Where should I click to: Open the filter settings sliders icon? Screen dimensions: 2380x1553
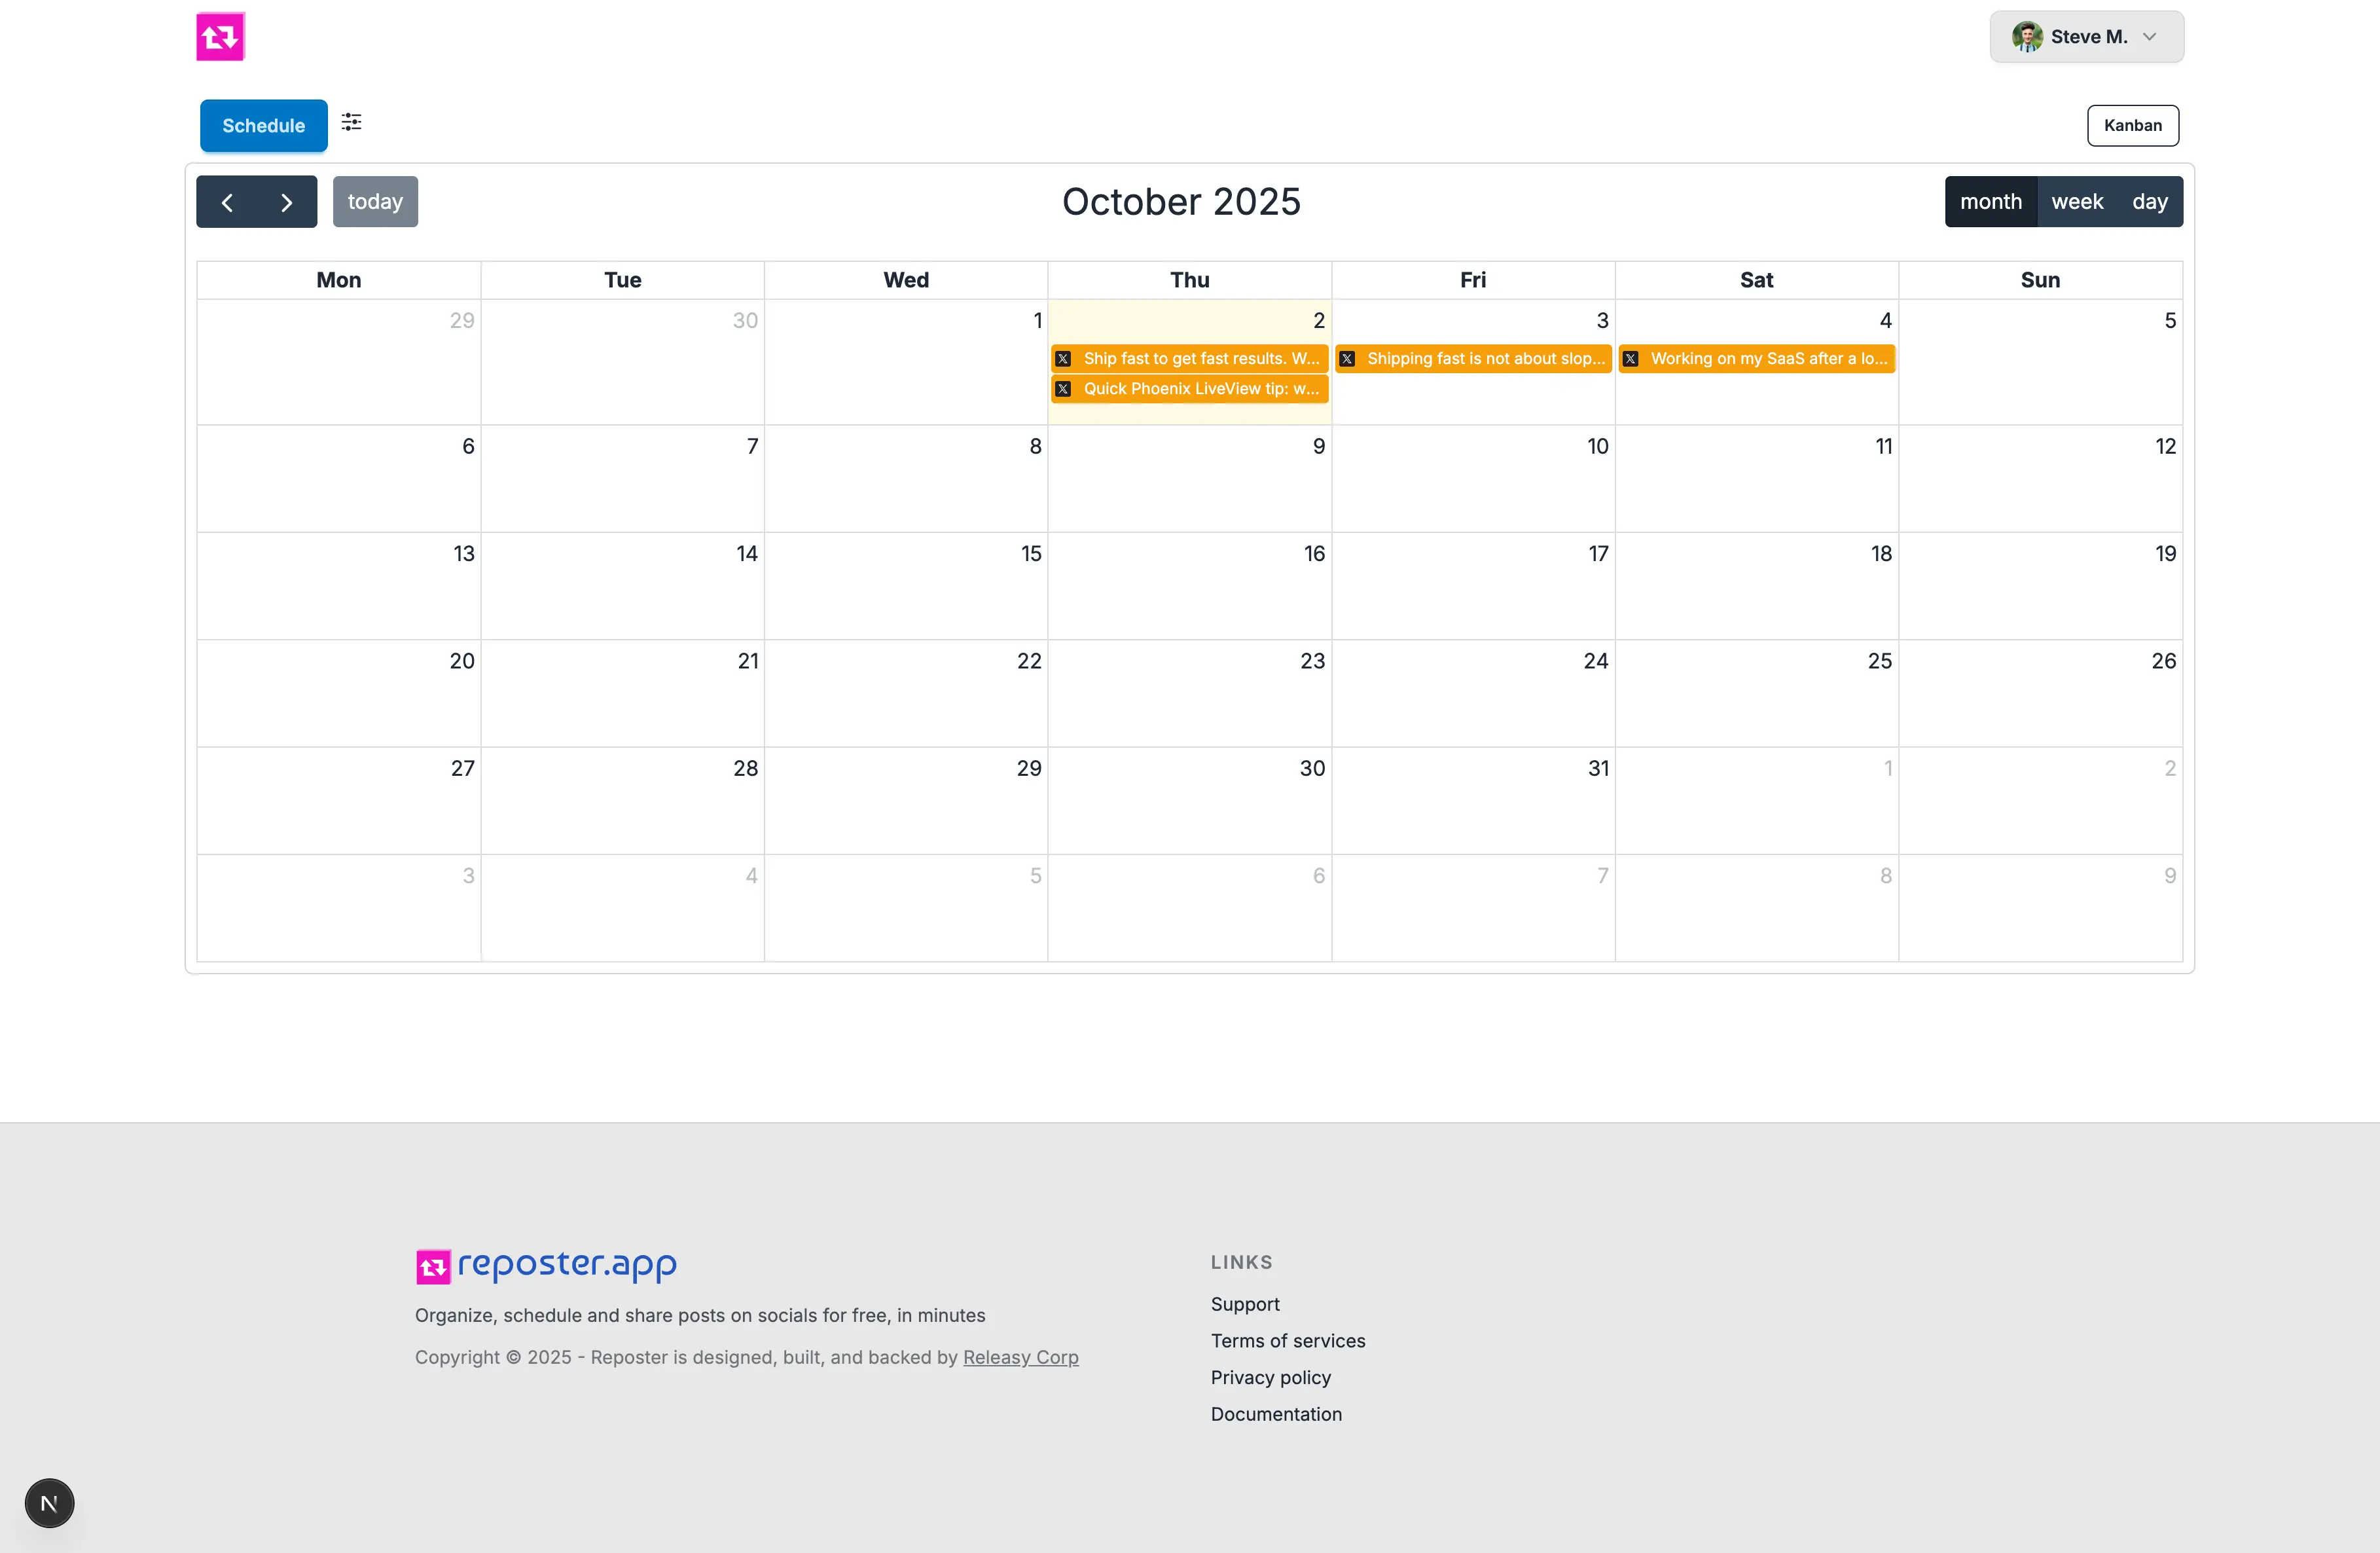(x=351, y=122)
